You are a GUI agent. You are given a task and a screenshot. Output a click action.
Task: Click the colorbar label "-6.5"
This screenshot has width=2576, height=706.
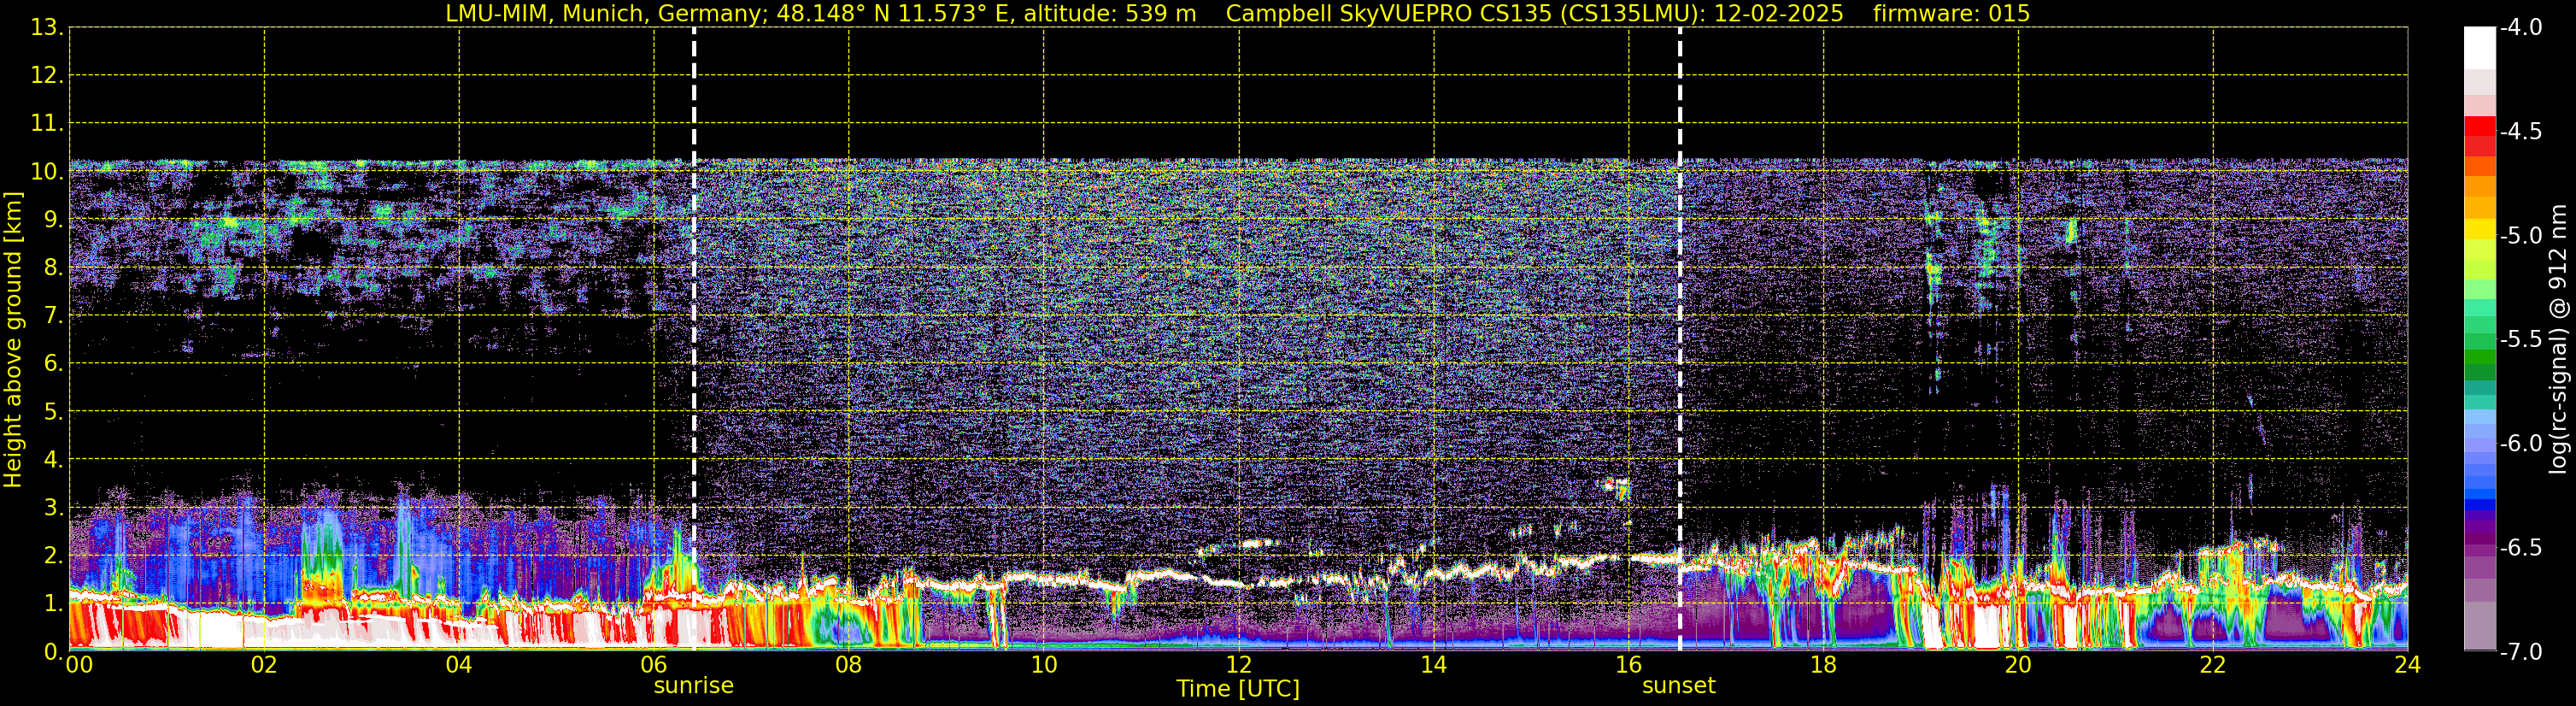(x=2520, y=548)
